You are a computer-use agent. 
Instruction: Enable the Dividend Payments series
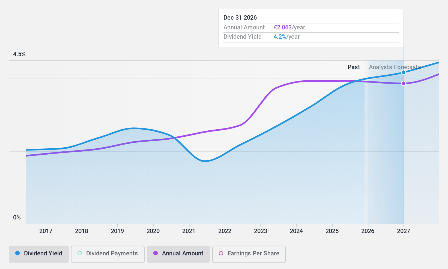pos(107,253)
